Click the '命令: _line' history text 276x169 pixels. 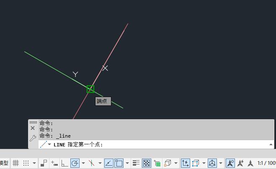coord(55,136)
